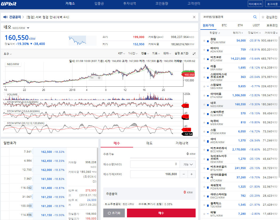The height and width of the screenshot is (220, 280).
Task: Open the 가능 quantity dropdown
Action: point(188,164)
